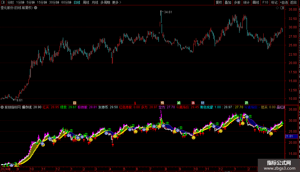The width and height of the screenshot is (300, 172).
Task: Click the 叠加 overlay button
Action: [x=228, y=2]
